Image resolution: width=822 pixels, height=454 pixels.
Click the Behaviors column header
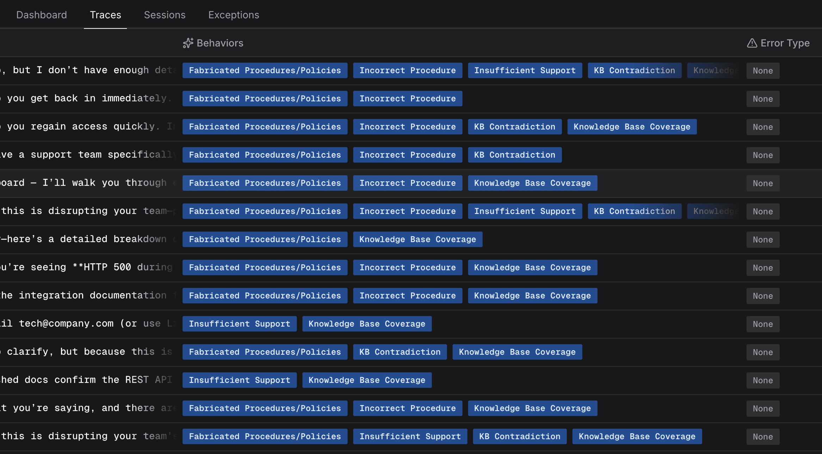coord(220,43)
